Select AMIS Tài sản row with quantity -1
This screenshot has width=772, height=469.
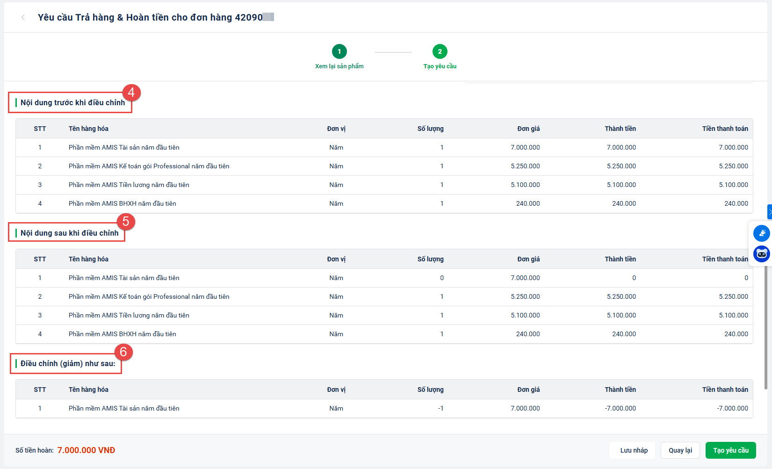pos(124,409)
